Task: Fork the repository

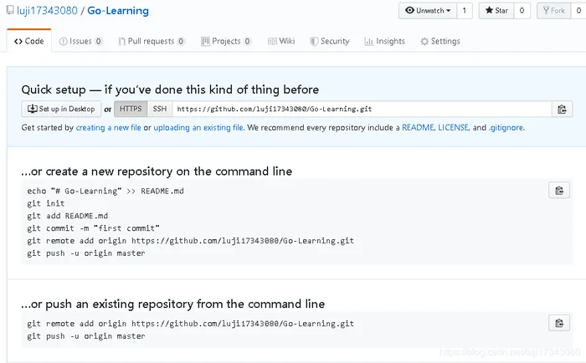Action: [x=554, y=11]
